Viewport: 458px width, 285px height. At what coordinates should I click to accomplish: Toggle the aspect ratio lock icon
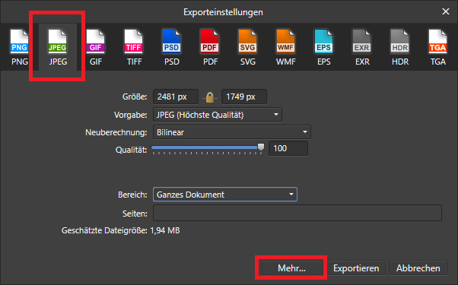(x=210, y=97)
